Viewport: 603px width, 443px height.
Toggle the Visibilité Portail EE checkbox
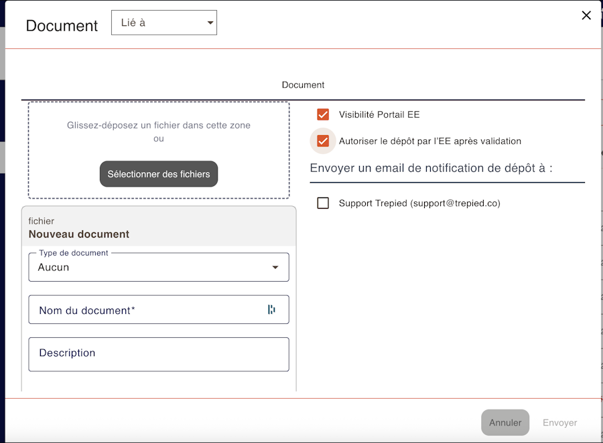(x=323, y=114)
